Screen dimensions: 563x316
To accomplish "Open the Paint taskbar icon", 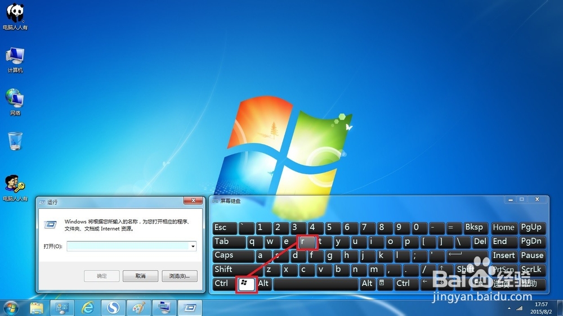I will coord(138,308).
